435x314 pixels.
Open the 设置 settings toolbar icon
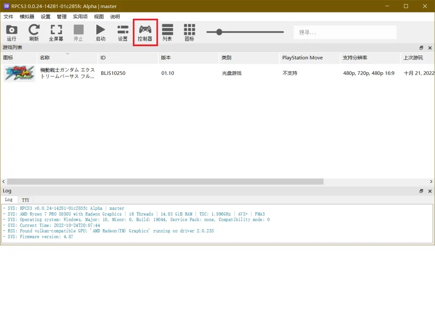[x=122, y=33]
